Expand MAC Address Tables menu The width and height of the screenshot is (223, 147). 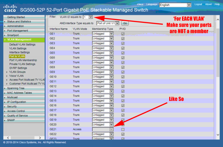(x=24, y=93)
